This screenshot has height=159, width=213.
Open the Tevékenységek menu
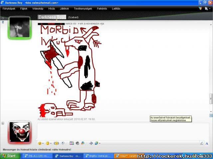point(83,9)
